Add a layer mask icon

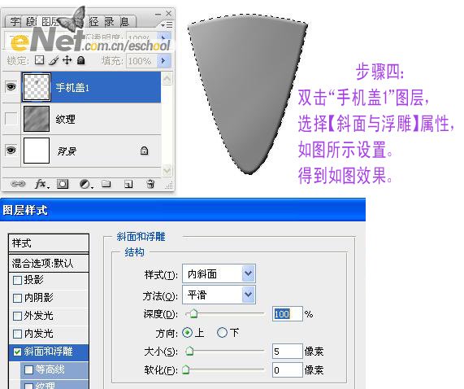[63, 184]
